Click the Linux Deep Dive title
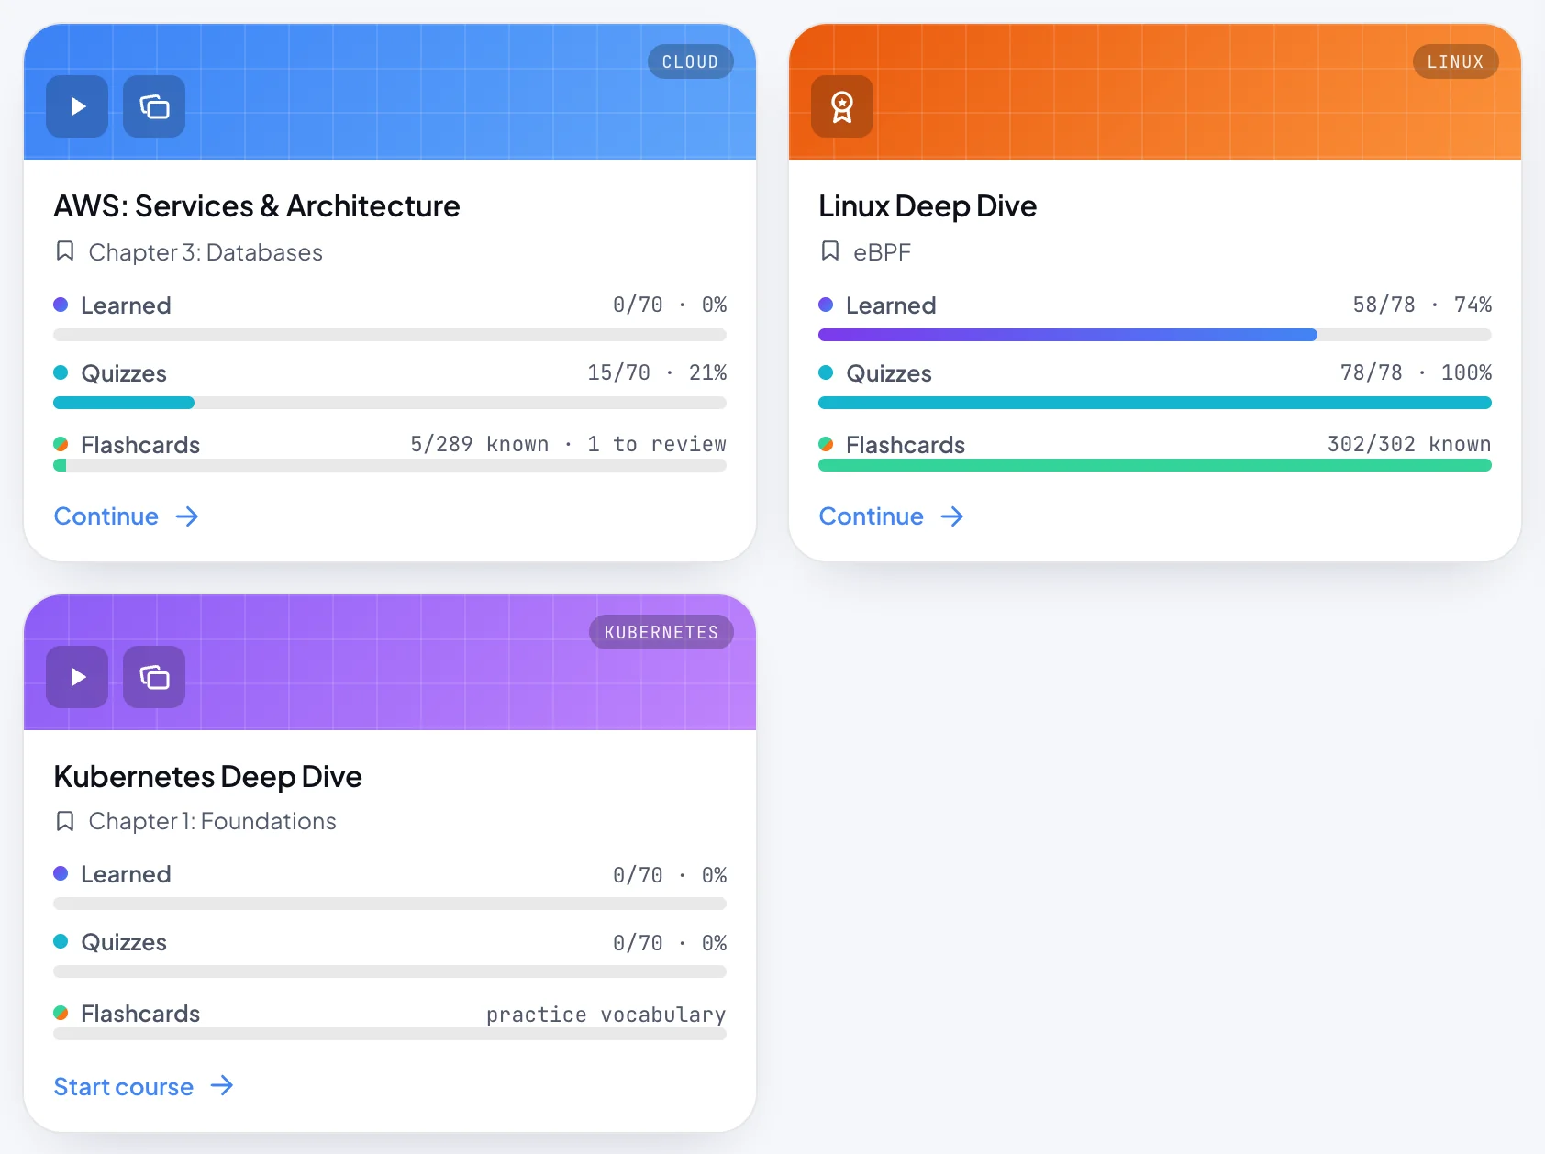Screen dimensions: 1545x1154 928,206
